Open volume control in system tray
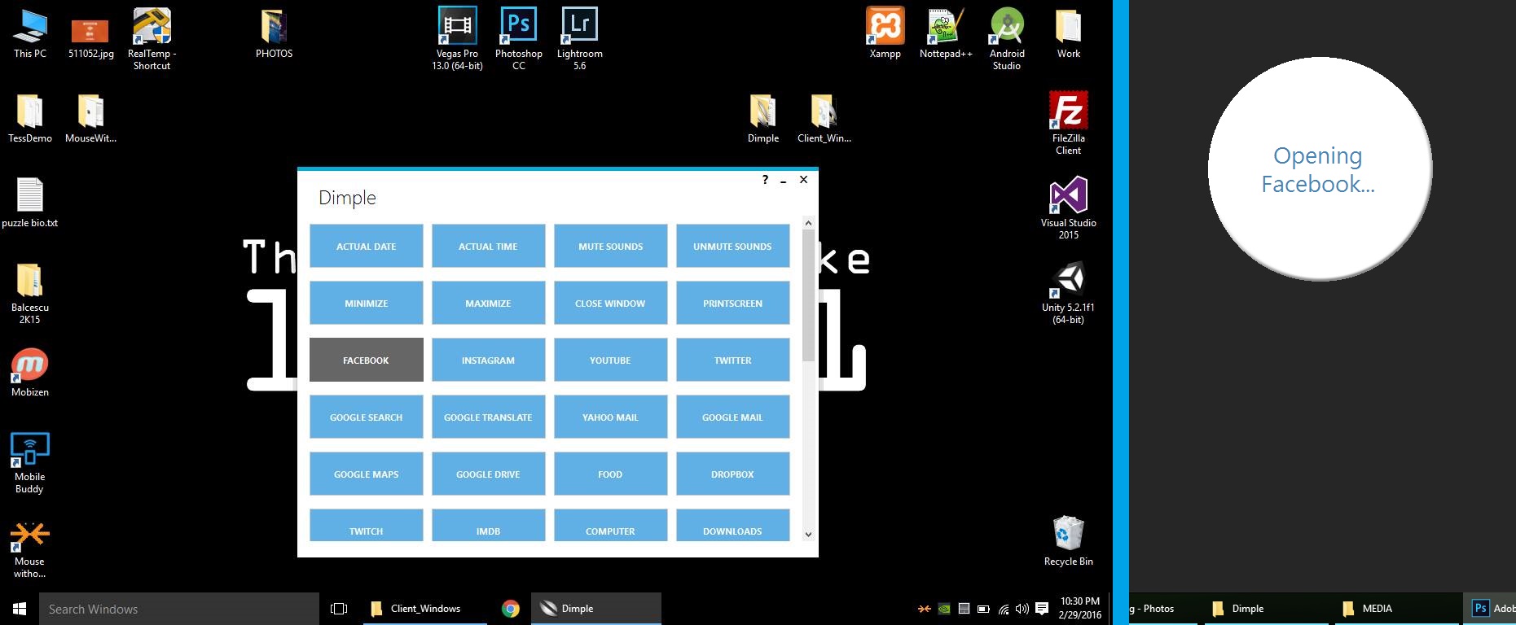The image size is (1516, 625). point(1022,609)
